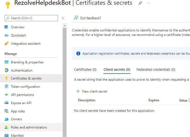The width and height of the screenshot is (190, 137).
Task: Click the Roles and administrators icon
Action: 7,127
